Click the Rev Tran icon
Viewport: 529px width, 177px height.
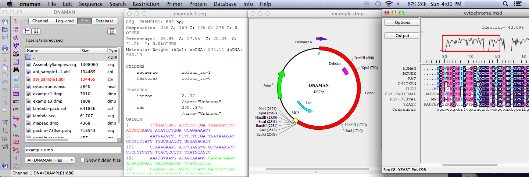point(16,150)
